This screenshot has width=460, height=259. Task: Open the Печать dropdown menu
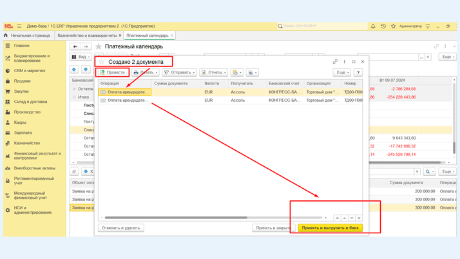point(145,72)
